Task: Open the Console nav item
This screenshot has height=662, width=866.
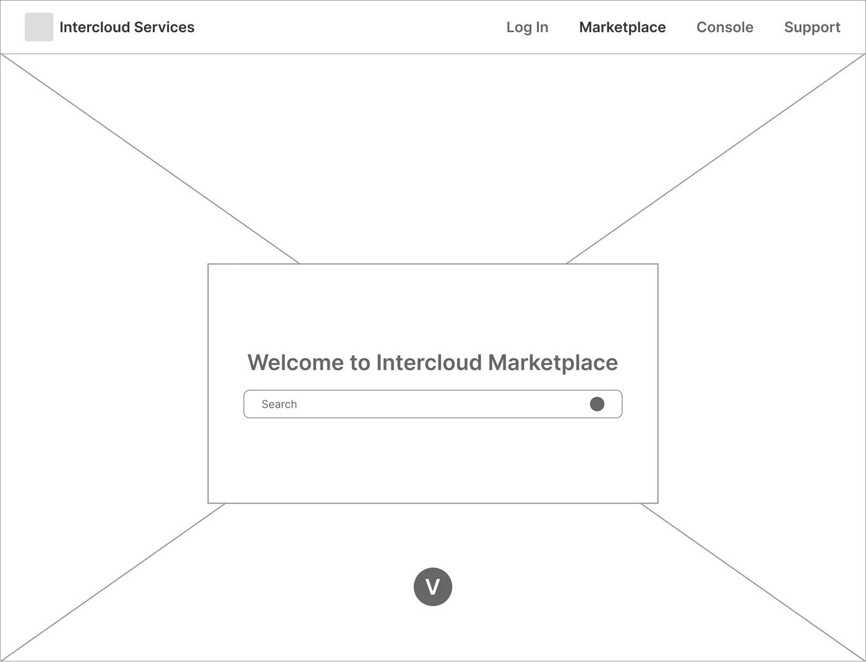Action: [725, 27]
